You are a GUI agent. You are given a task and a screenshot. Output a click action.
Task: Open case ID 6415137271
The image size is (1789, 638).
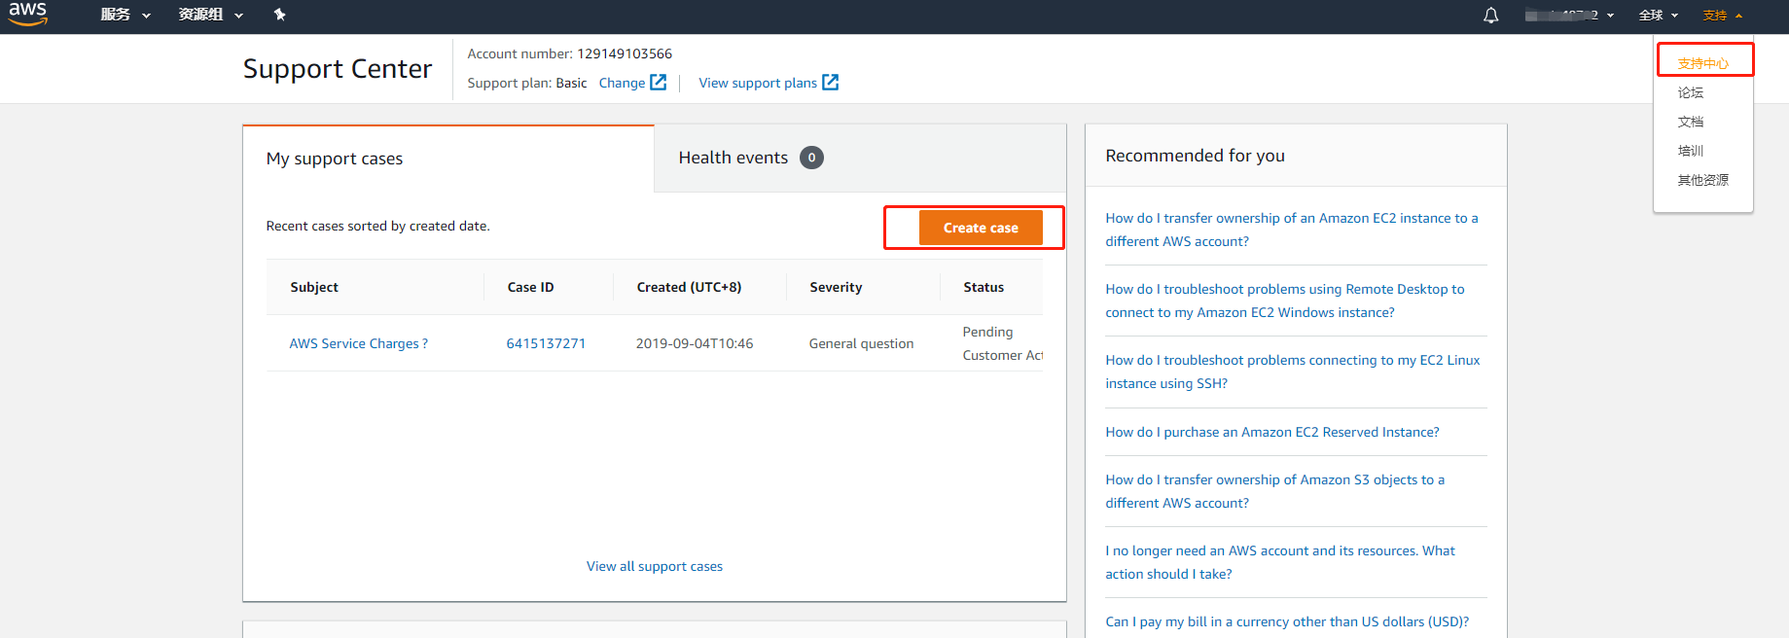pos(546,343)
